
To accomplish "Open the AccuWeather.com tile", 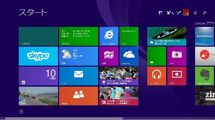I will (205, 36).
